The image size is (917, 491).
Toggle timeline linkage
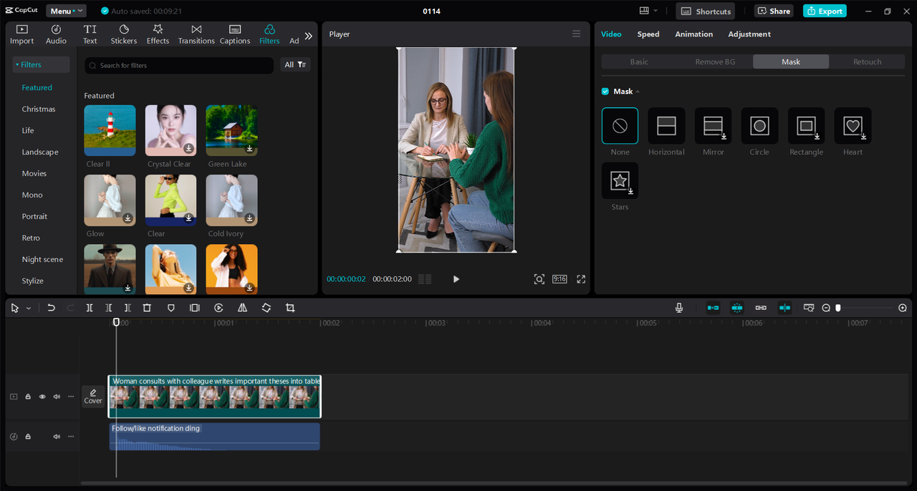pyautogui.click(x=761, y=308)
